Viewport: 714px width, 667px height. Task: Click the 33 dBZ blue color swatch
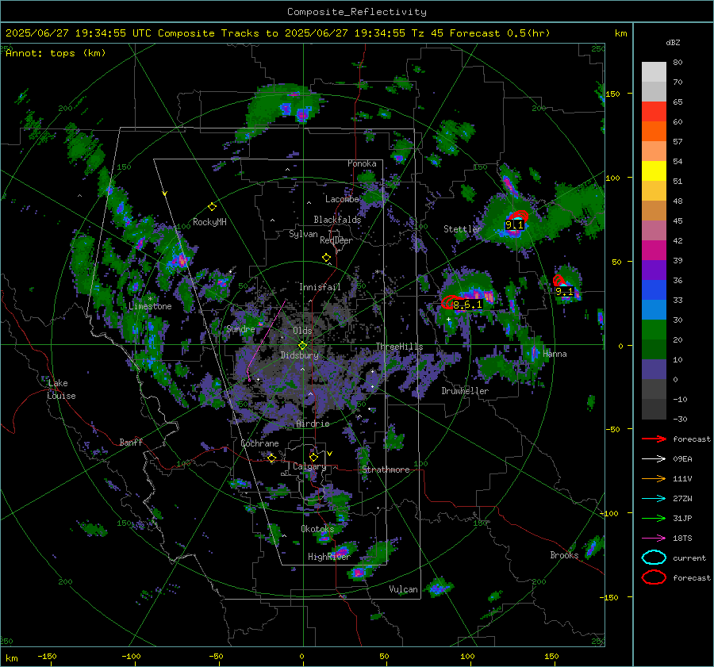click(x=654, y=290)
